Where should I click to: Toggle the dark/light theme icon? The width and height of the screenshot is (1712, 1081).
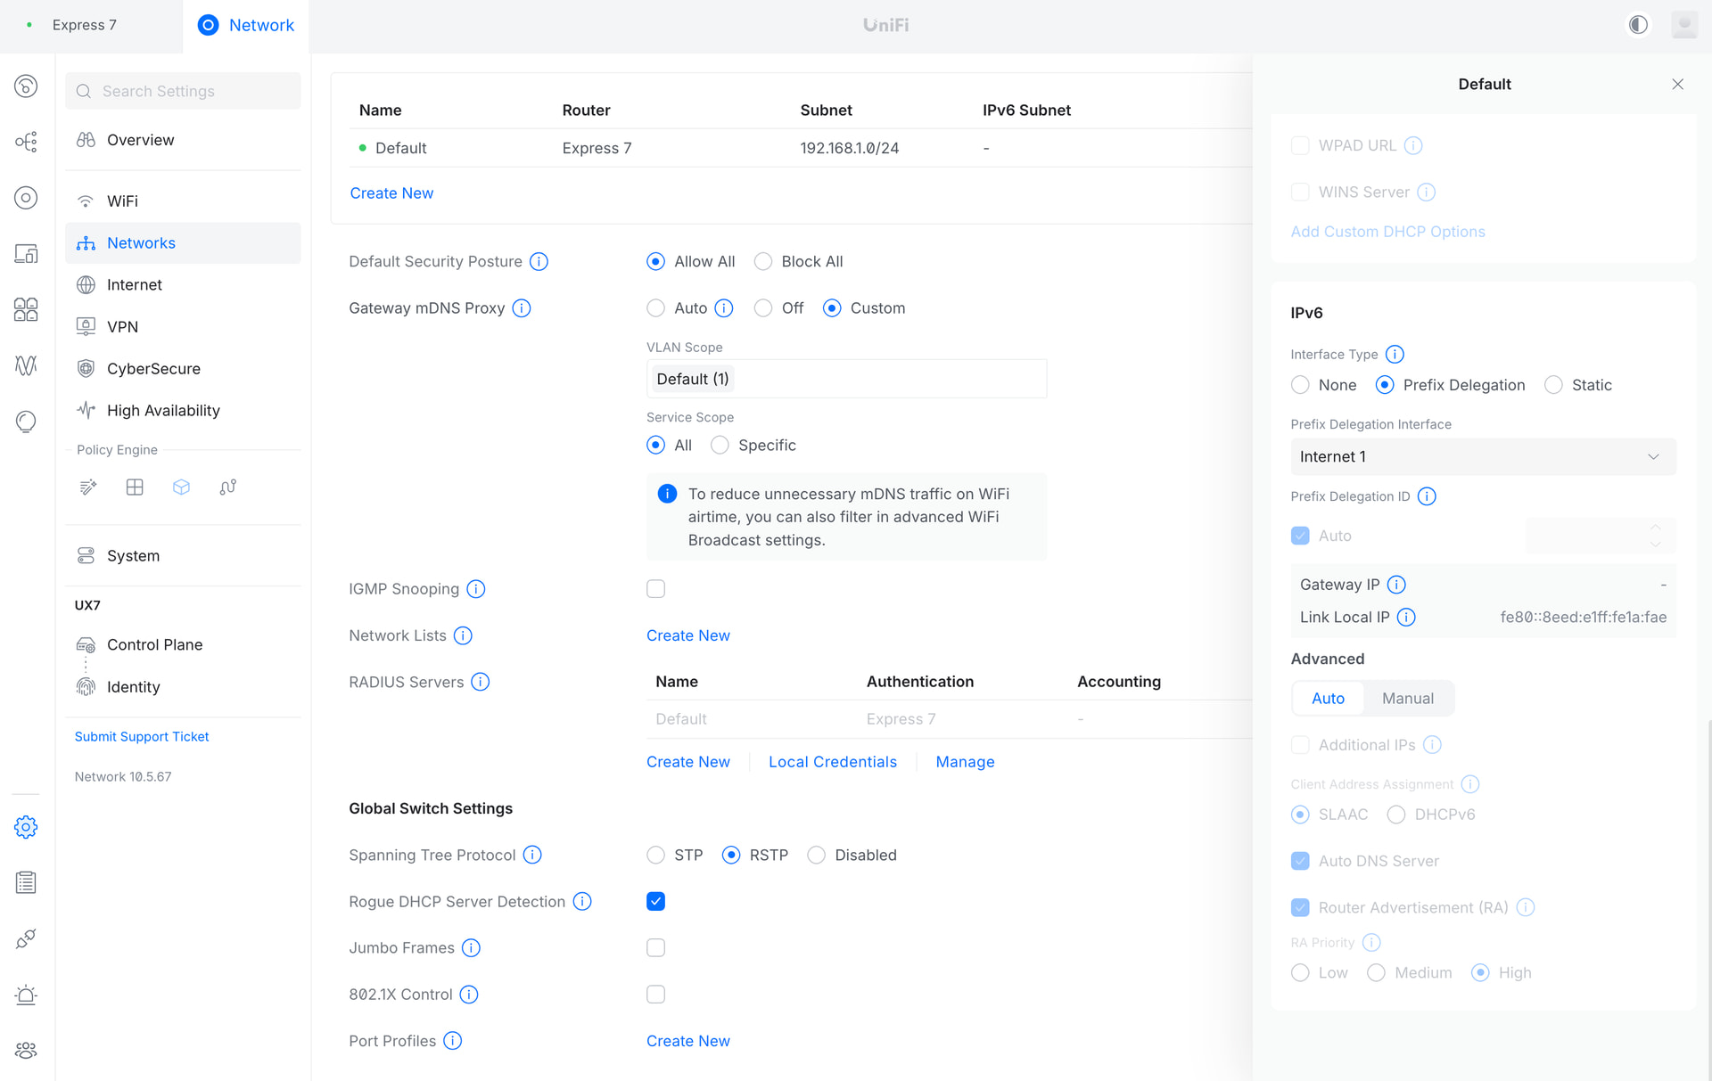[x=1638, y=25]
